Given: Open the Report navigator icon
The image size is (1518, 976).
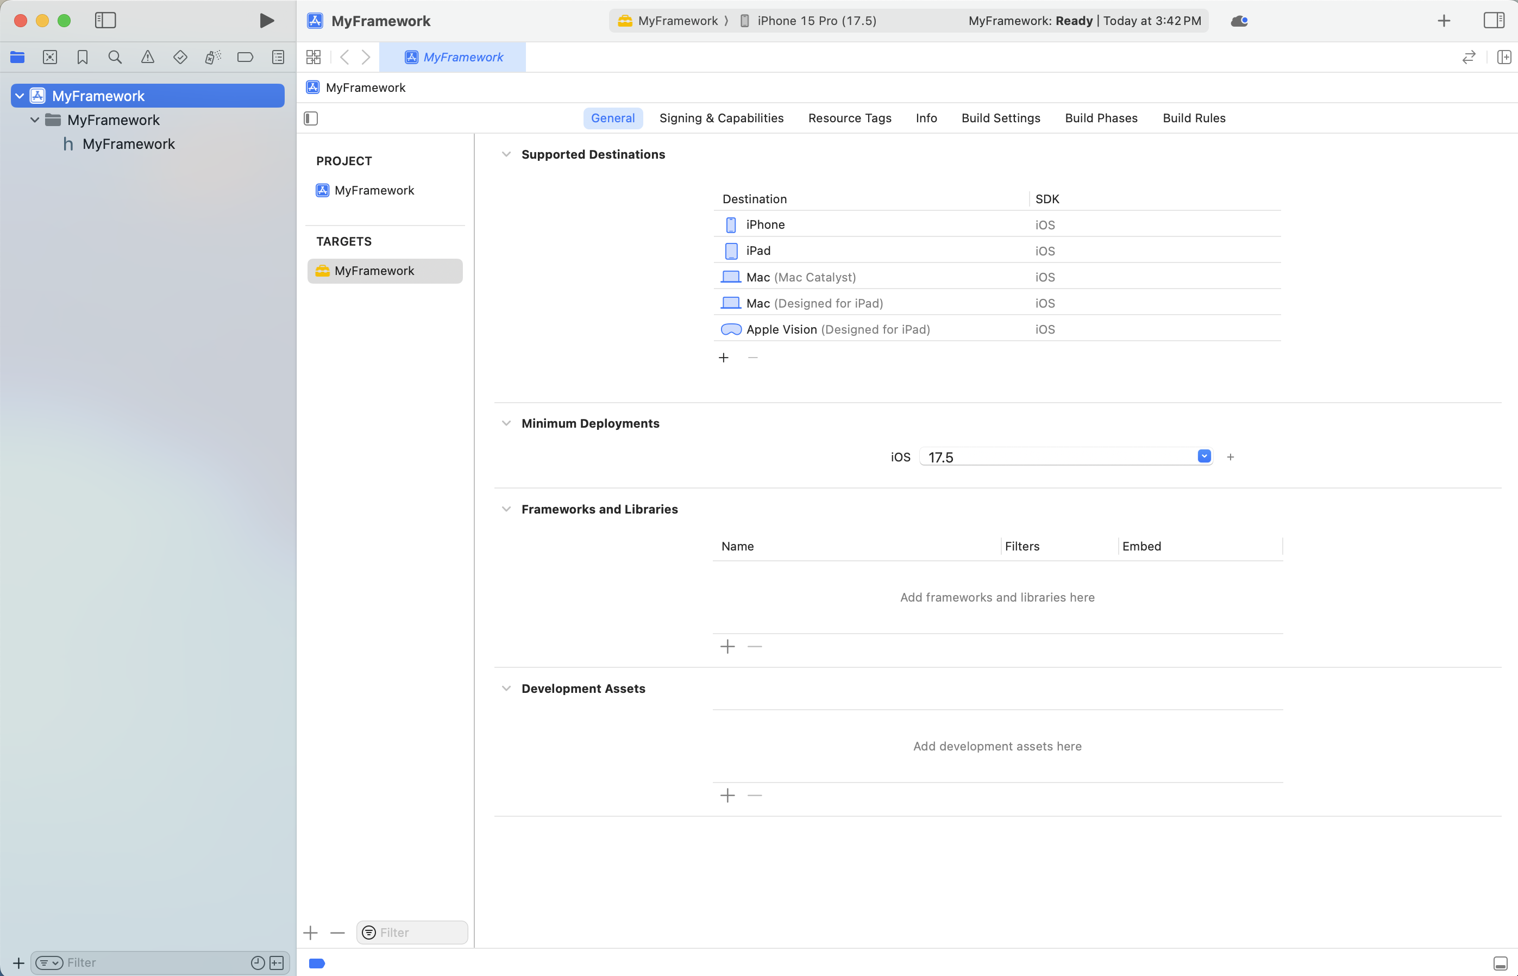Looking at the screenshot, I should [x=278, y=57].
